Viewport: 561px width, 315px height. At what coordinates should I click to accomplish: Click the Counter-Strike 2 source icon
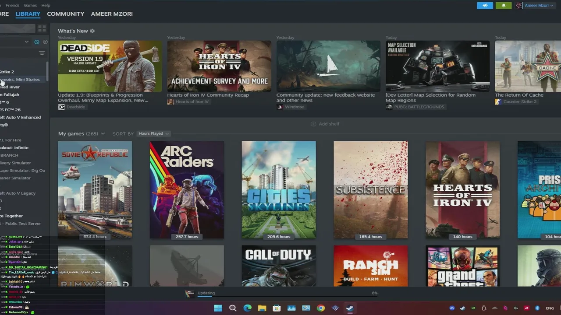(498, 101)
